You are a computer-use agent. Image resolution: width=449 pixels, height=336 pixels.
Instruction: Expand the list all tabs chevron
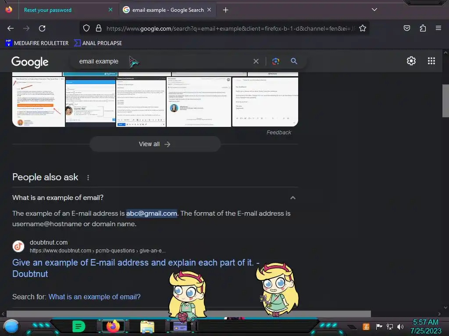point(374,10)
